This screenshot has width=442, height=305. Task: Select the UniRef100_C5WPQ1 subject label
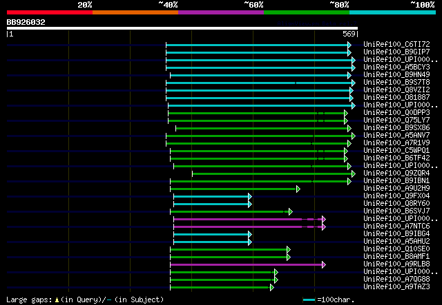[x=396, y=151]
